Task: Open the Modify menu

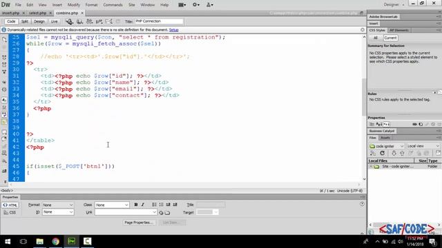Action: pyautogui.click(x=74, y=5)
